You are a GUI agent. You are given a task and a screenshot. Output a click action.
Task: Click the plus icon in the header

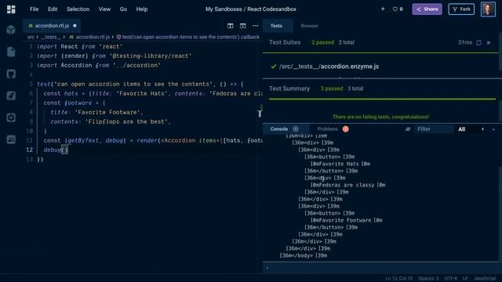pyautogui.click(x=383, y=9)
